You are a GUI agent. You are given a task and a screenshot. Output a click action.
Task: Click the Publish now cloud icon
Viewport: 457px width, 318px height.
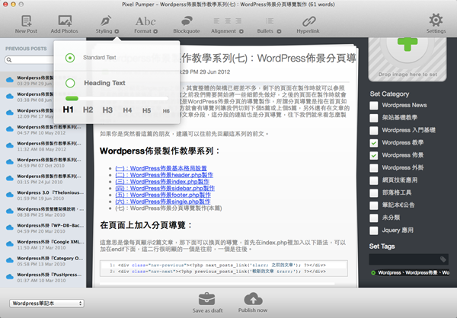253,299
